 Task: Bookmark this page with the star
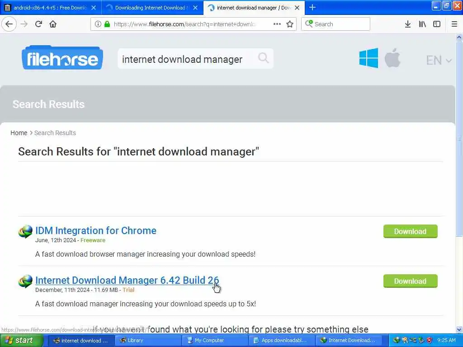point(290,24)
